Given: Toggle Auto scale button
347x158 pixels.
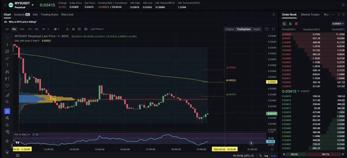Looking at the screenshot, I should click(x=273, y=156).
